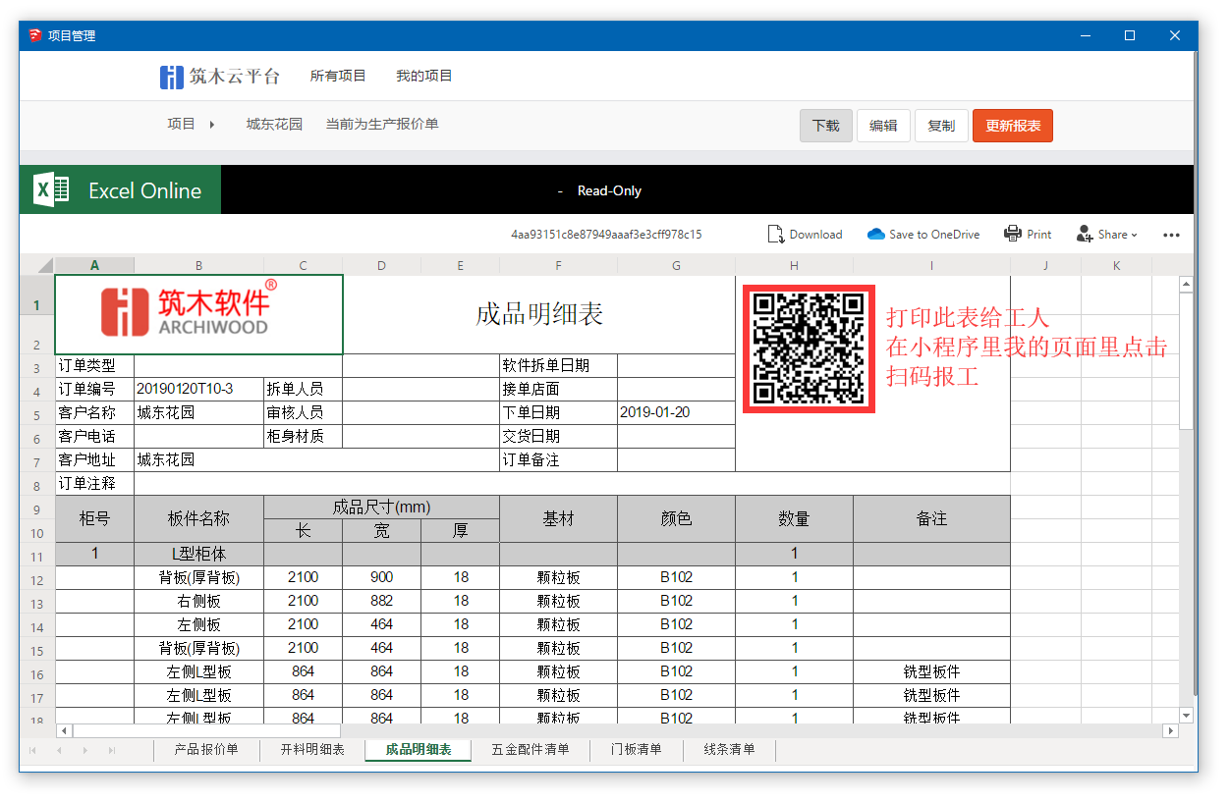Click the Print printer icon
The image size is (1230, 803).
[1013, 234]
